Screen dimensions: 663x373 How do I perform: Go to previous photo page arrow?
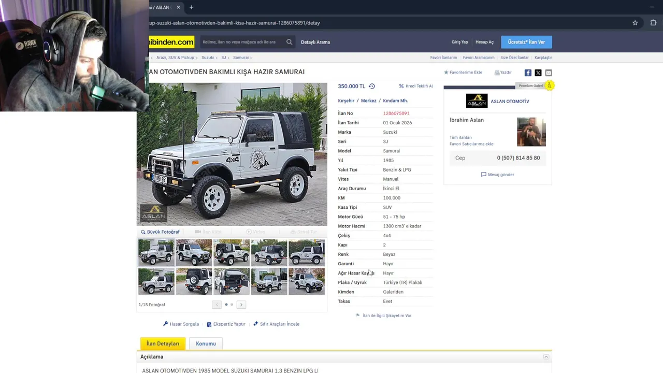pos(217,305)
